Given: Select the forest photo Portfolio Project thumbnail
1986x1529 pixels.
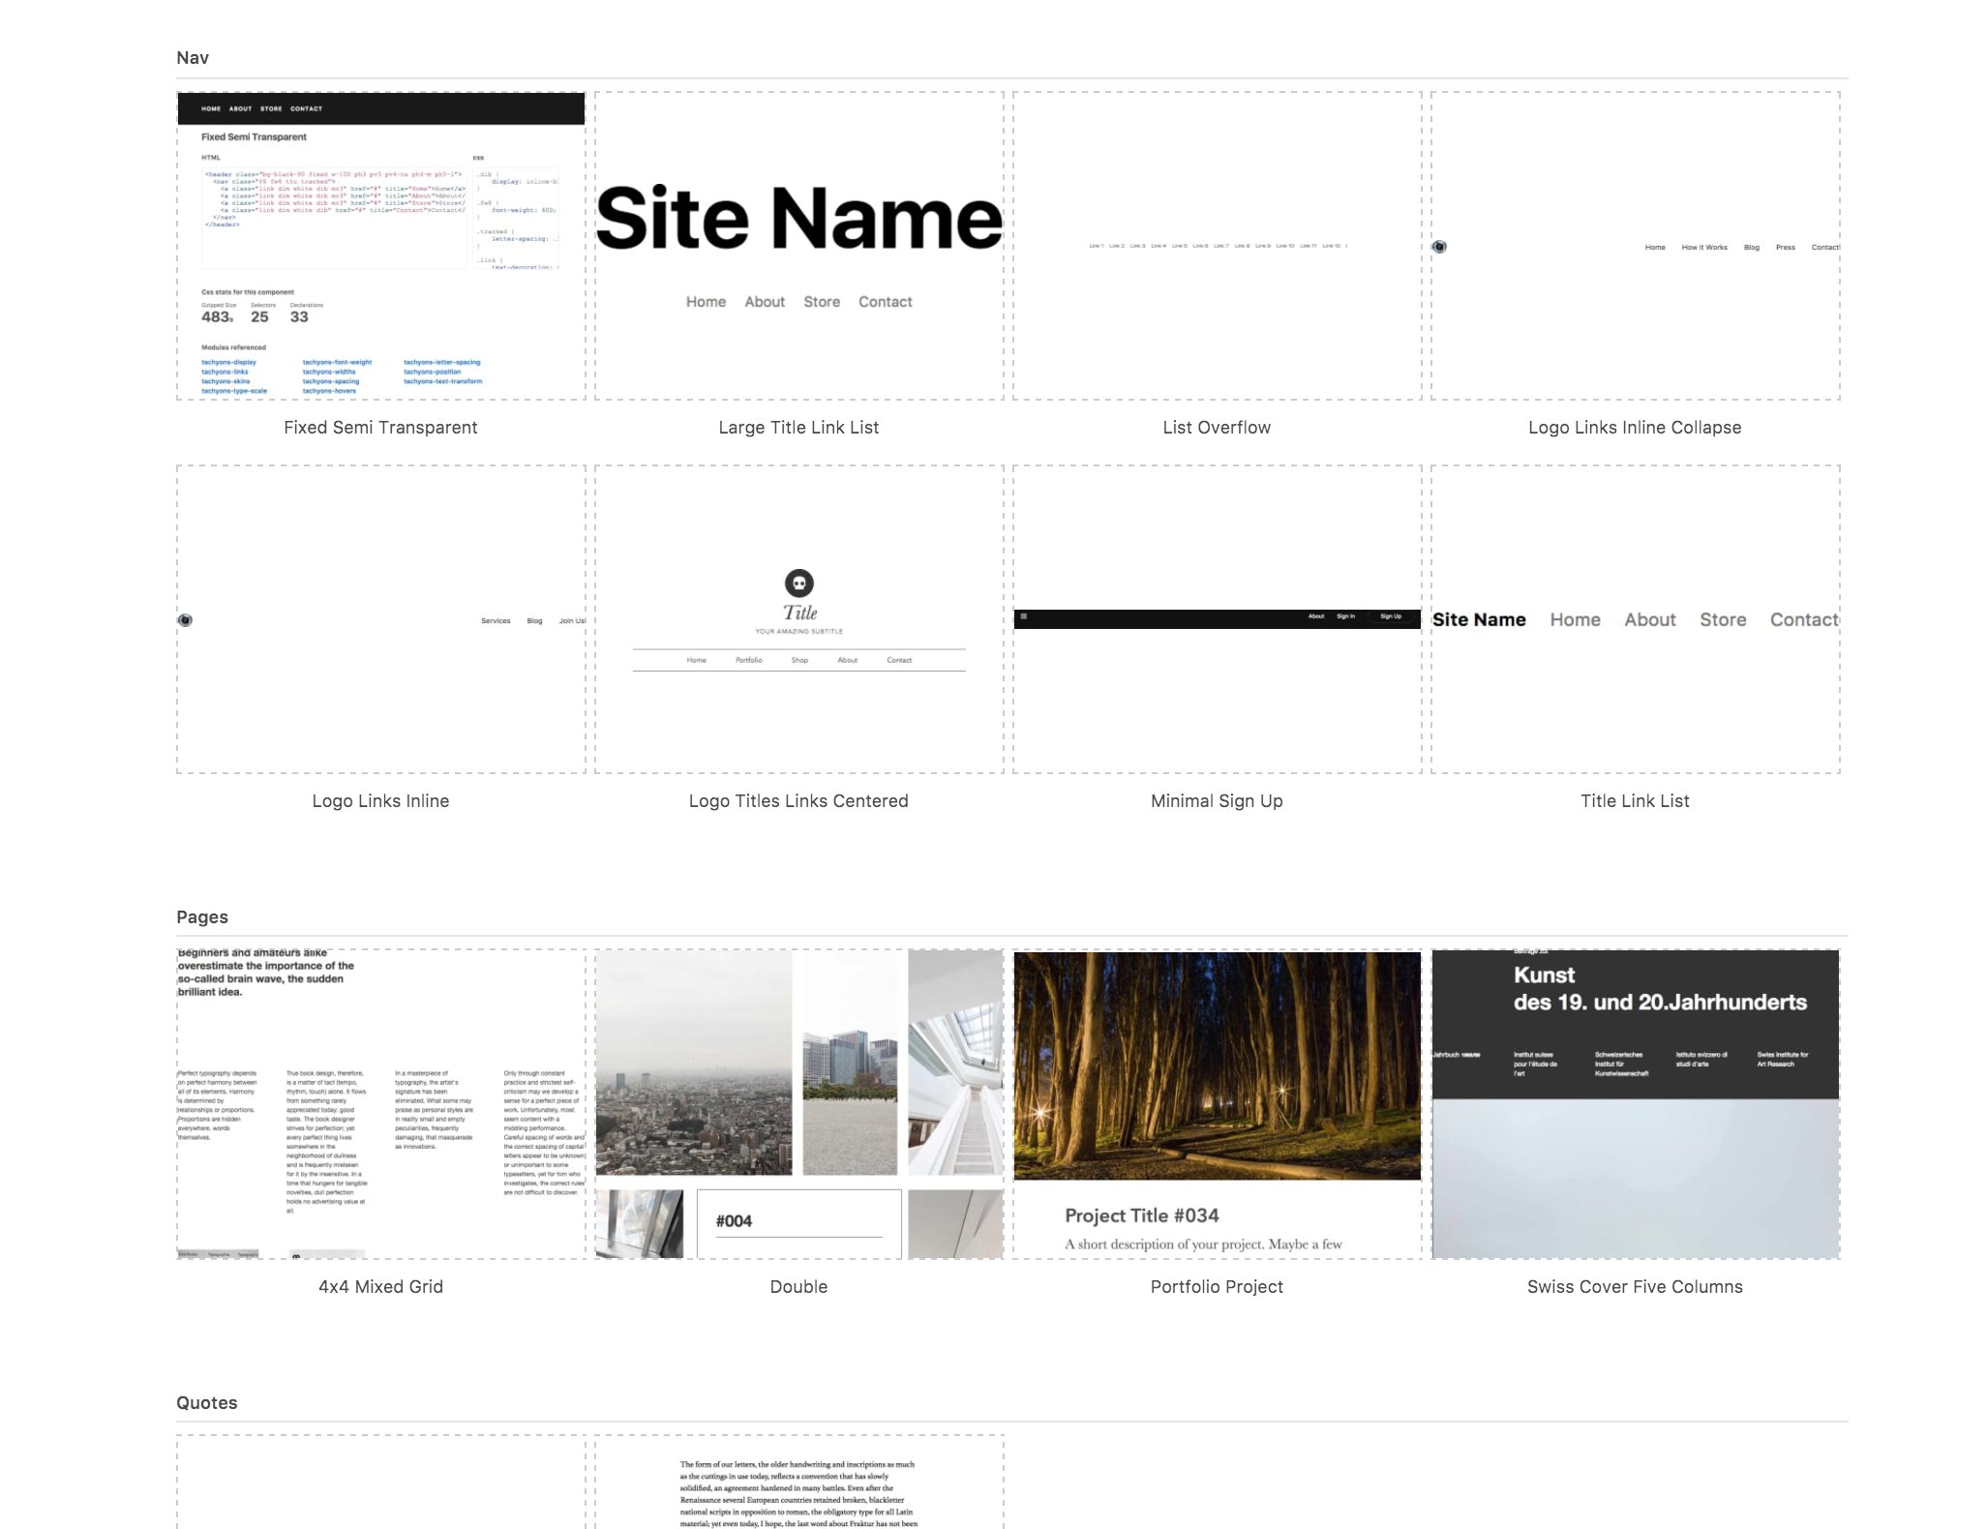Looking at the screenshot, I should (1218, 1104).
